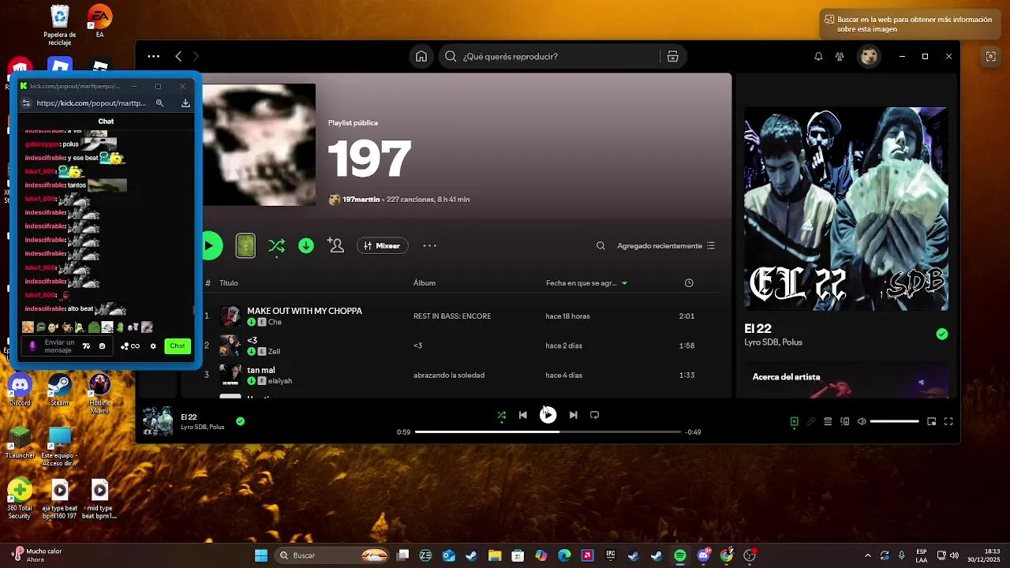Viewport: 1010px width, 568px height.
Task: Open the emoji picker in Kick chat
Action: point(102,346)
